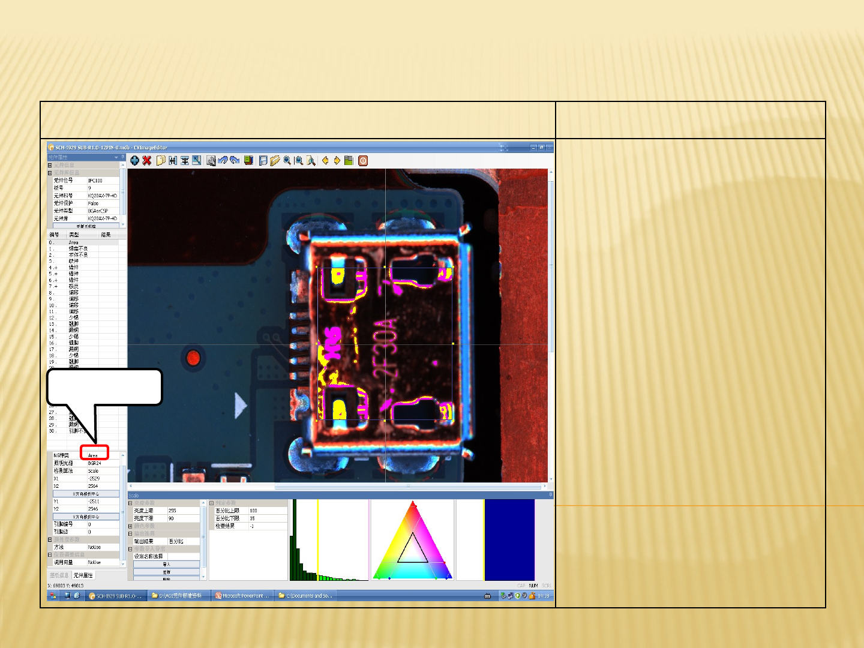
Task: Click the yellow left arrow previous icon
Action: click(325, 161)
